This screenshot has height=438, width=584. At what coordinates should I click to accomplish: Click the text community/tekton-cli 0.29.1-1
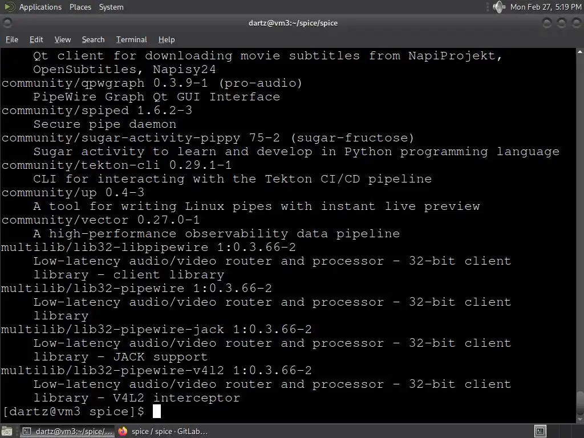(x=116, y=165)
